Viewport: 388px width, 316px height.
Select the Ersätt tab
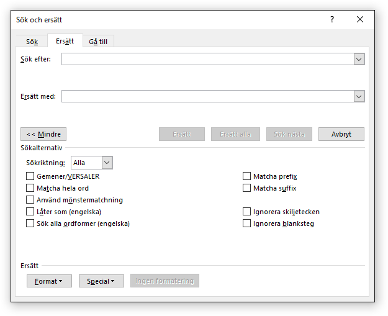coord(65,41)
